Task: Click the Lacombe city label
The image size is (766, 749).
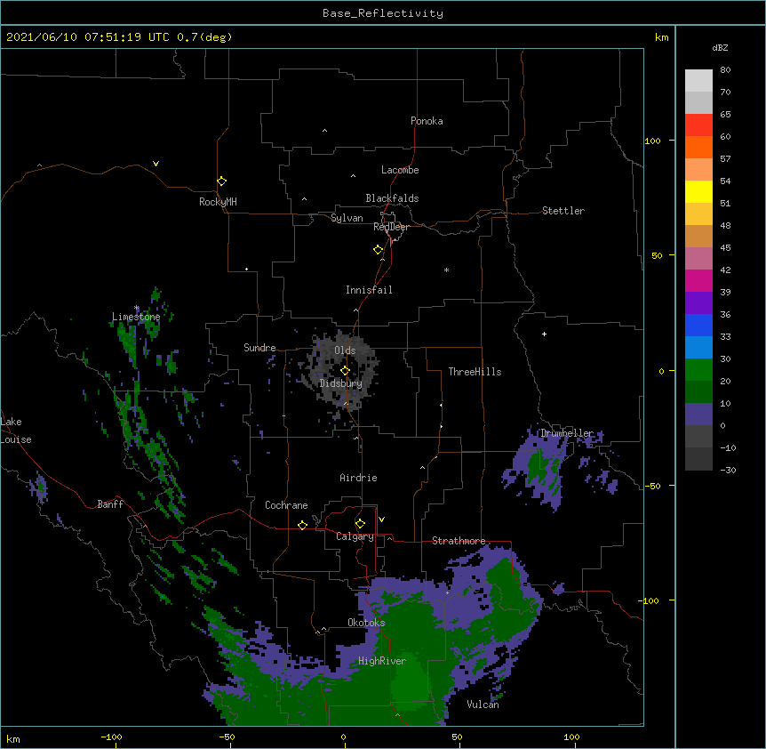Action: click(400, 170)
